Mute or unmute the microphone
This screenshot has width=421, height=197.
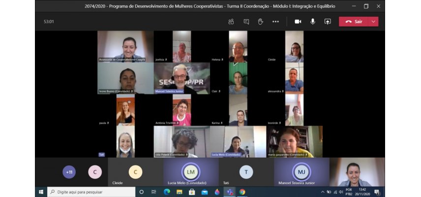[x=312, y=22]
